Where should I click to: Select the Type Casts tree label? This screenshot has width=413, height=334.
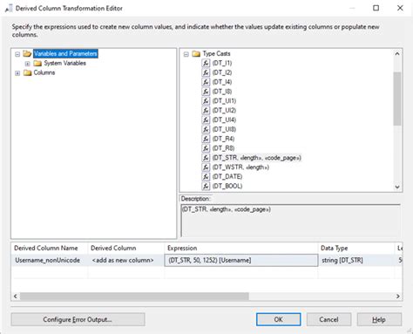[x=216, y=54]
